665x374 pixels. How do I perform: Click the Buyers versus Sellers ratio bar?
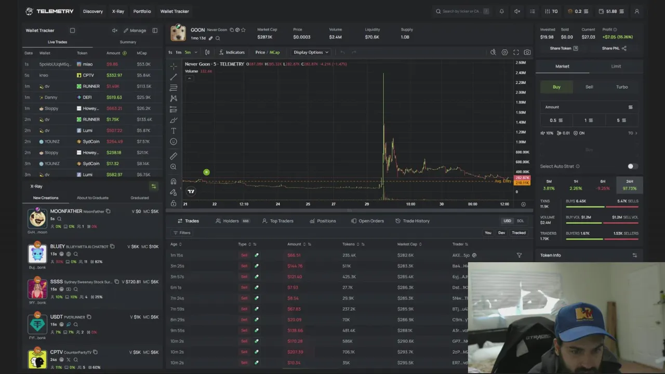[x=602, y=239]
